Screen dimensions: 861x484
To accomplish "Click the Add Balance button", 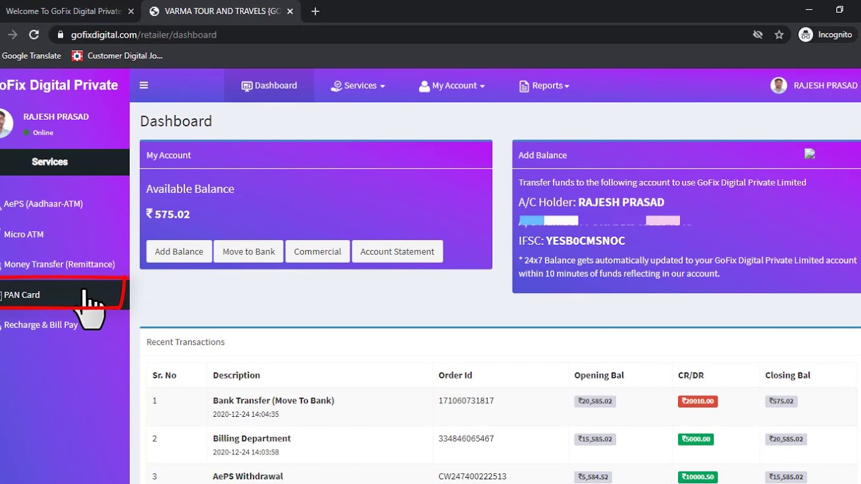I will point(179,251).
